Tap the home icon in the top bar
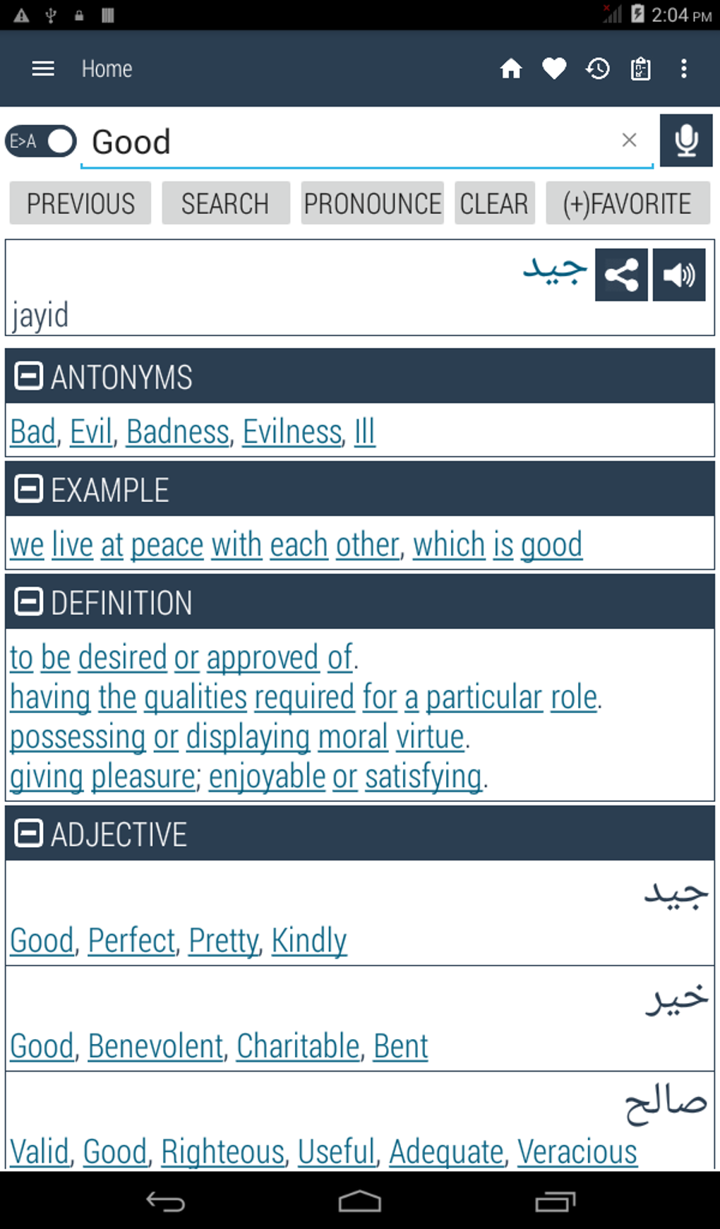Image resolution: width=720 pixels, height=1229 pixels. click(511, 68)
